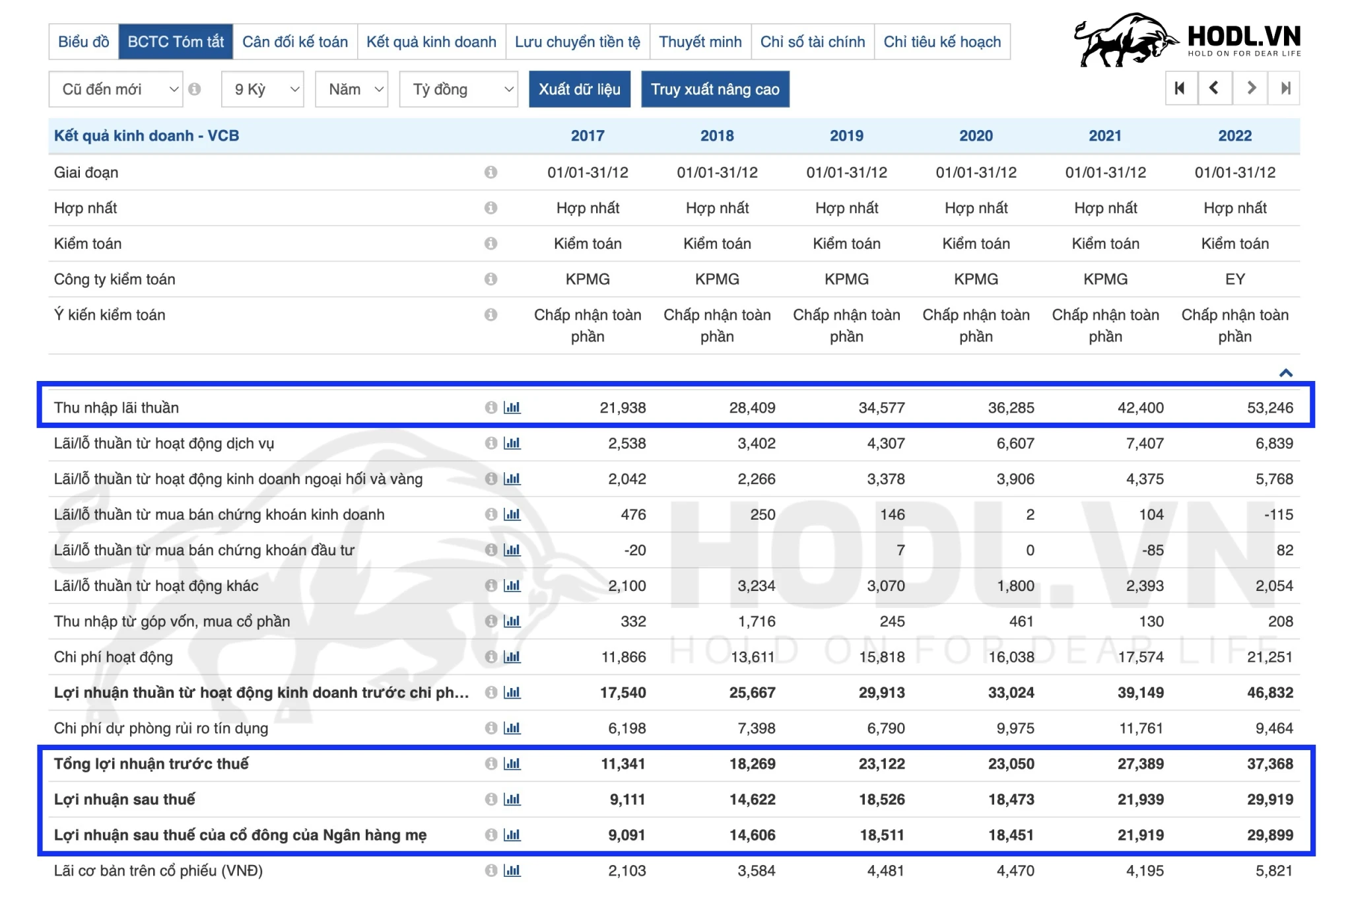This screenshot has width=1352, height=900.
Task: Click Xuất dữ liệu button
Action: point(579,89)
